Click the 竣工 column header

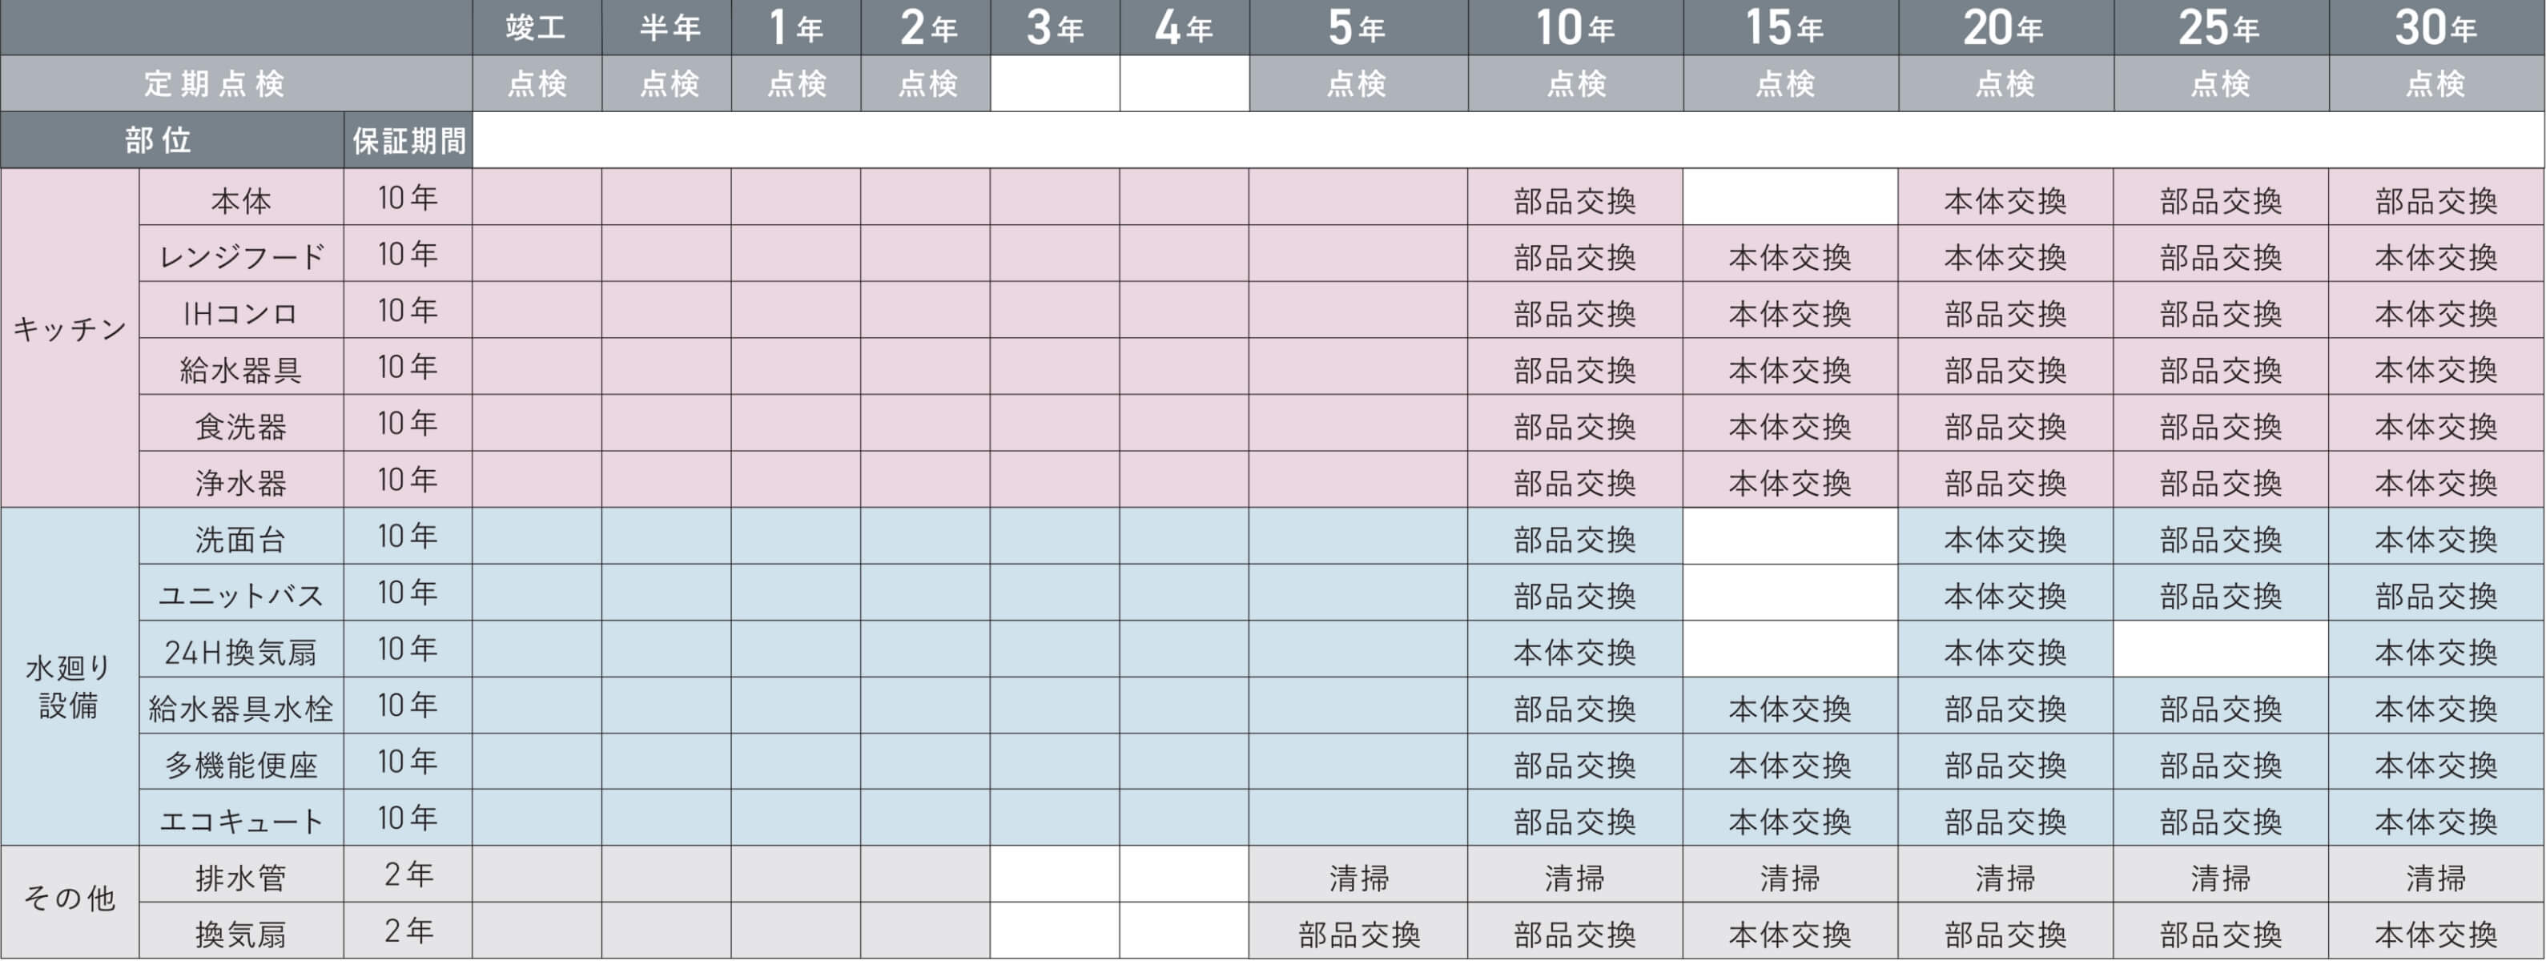[537, 28]
